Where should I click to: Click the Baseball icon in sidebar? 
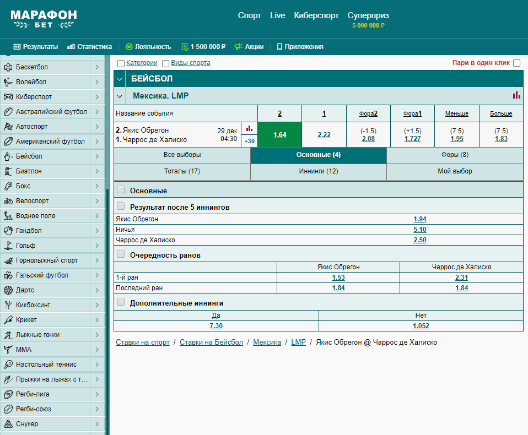click(8, 156)
